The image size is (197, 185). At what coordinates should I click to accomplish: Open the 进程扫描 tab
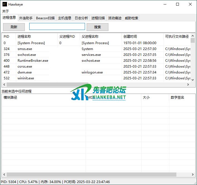tap(98, 18)
